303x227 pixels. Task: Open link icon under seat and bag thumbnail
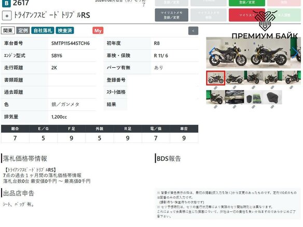253,107
